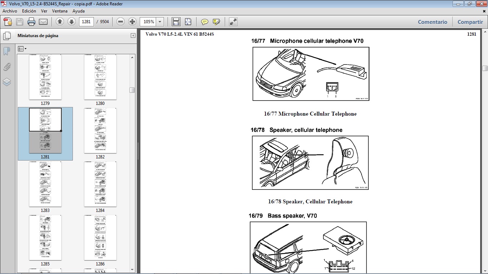Click the 16/79 Bass speaker, V70 heading

tap(283, 216)
